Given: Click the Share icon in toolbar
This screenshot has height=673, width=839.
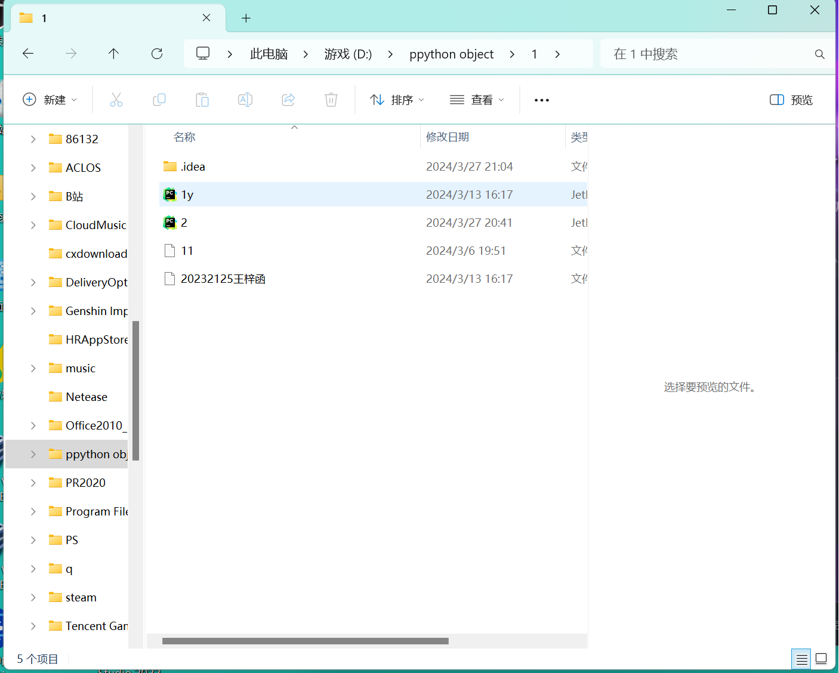Looking at the screenshot, I should point(288,100).
